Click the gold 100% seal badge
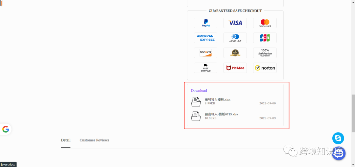Viewport: 355px width, 167px height. point(235,52)
